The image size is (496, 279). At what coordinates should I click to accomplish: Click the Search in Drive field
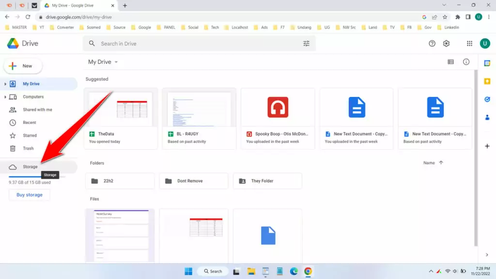(x=194, y=44)
